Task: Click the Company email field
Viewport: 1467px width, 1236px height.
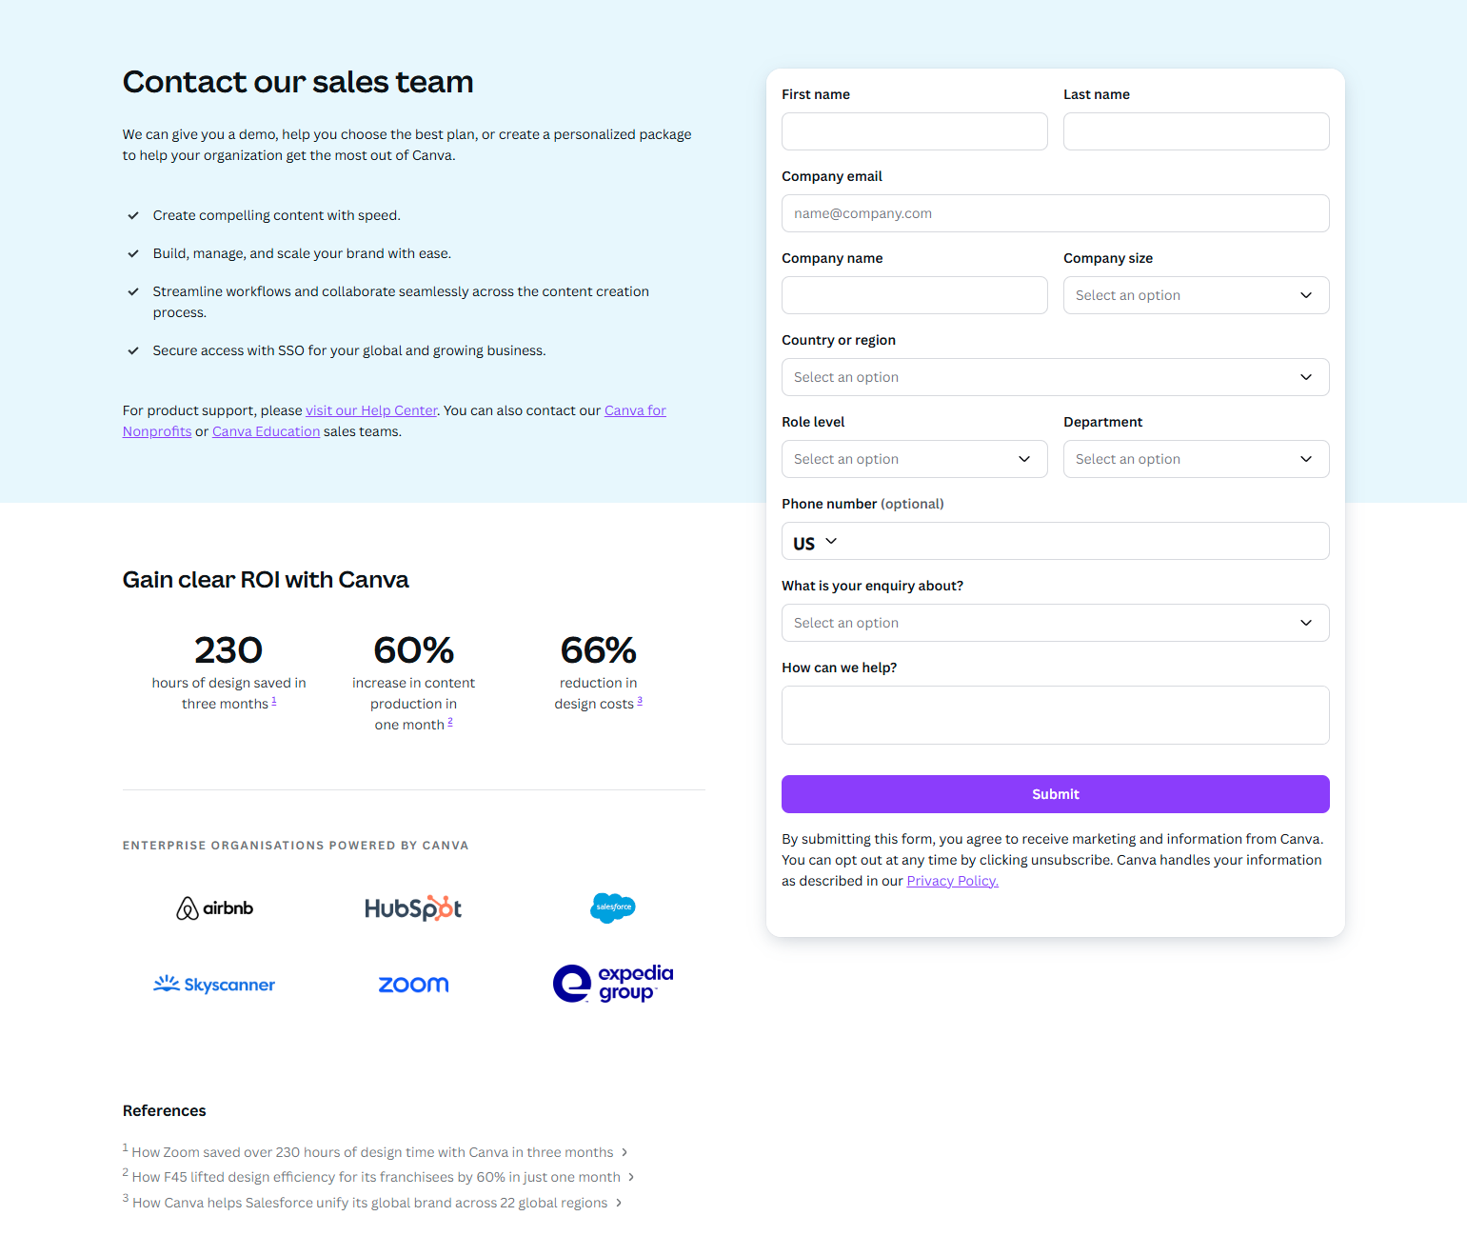Action: point(1054,213)
